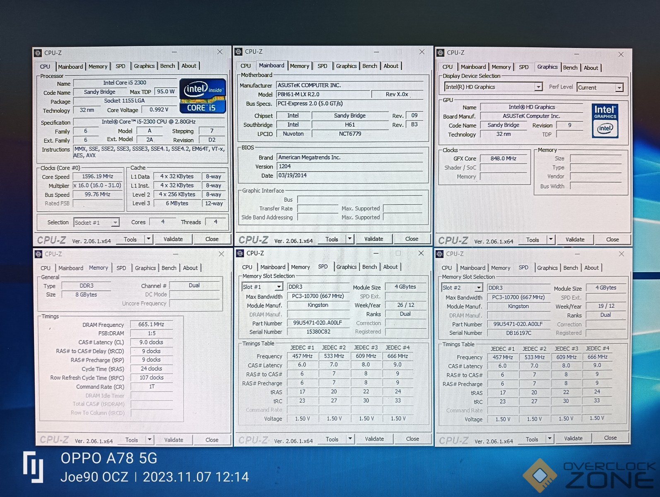Click the serial number DB16197C value
660x497 pixels.
click(518, 333)
